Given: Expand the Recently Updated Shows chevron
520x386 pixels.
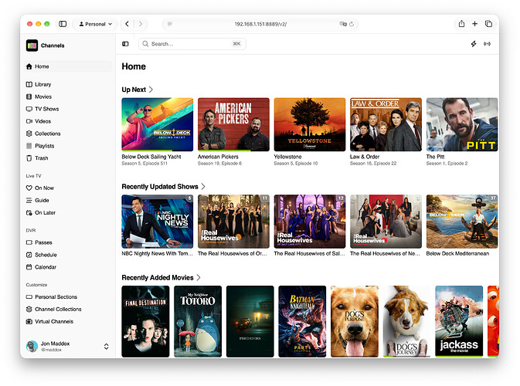Looking at the screenshot, I should point(203,187).
